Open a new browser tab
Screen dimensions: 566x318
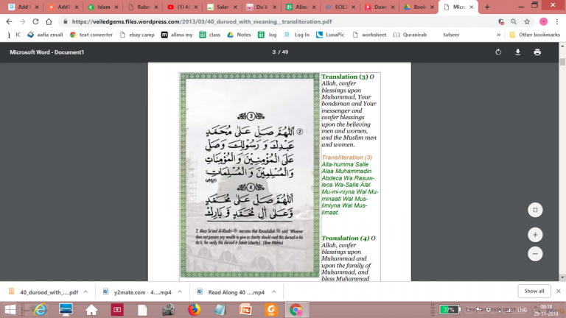click(487, 7)
